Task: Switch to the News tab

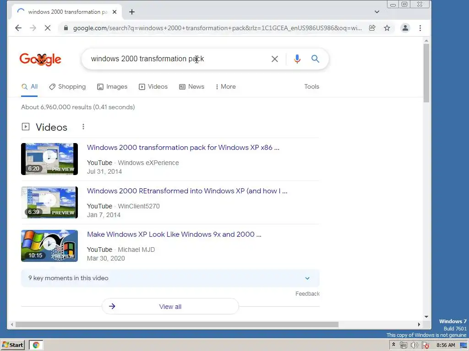Action: [x=192, y=87]
